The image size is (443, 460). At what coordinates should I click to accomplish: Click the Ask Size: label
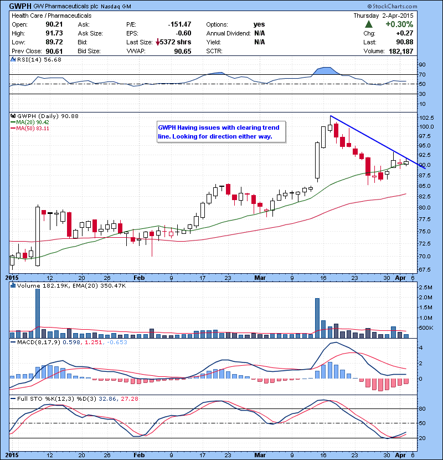pos(90,33)
